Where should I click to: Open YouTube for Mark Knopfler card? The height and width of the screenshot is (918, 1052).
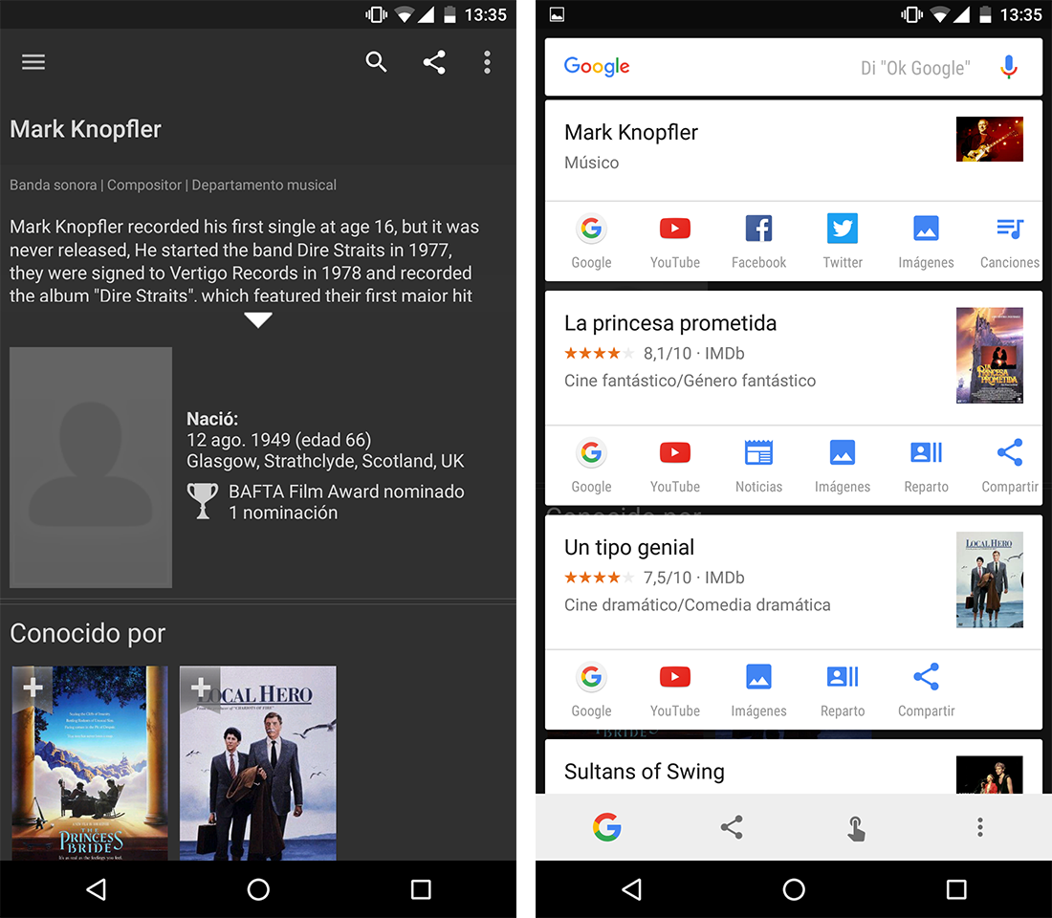[675, 242]
